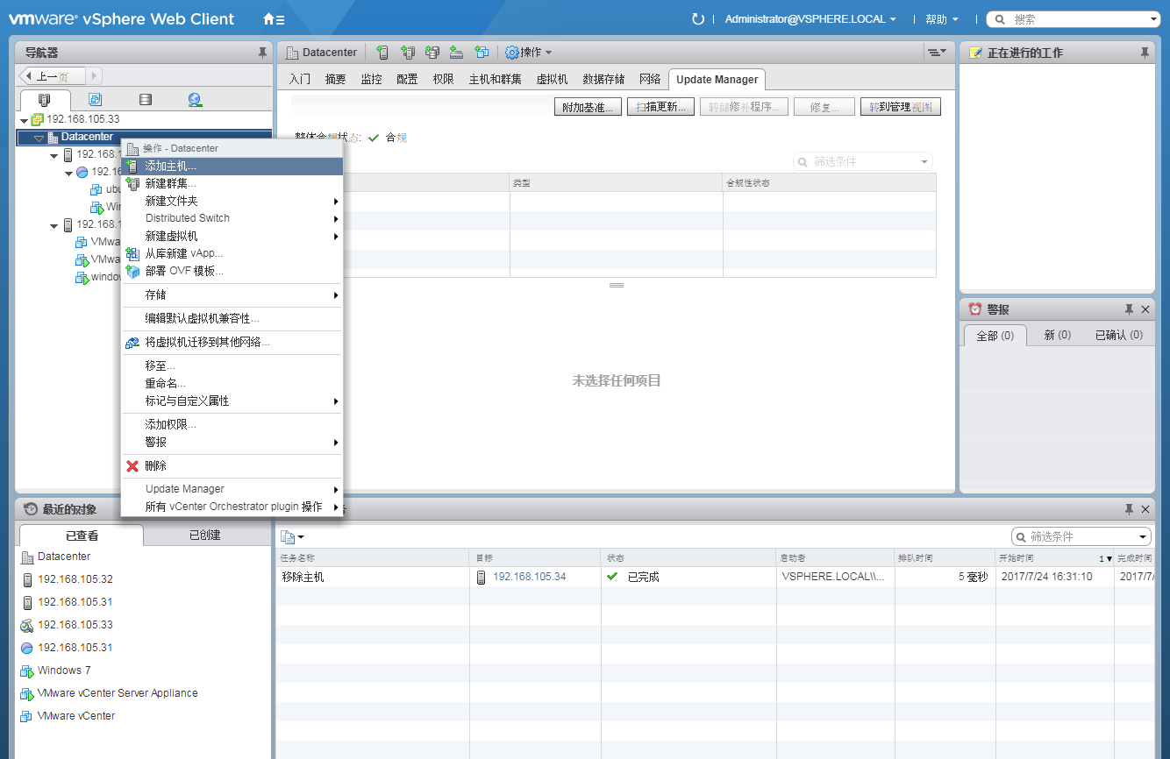Expand the Distributed Switch submenu
This screenshot has width=1170, height=759.
click(x=232, y=218)
